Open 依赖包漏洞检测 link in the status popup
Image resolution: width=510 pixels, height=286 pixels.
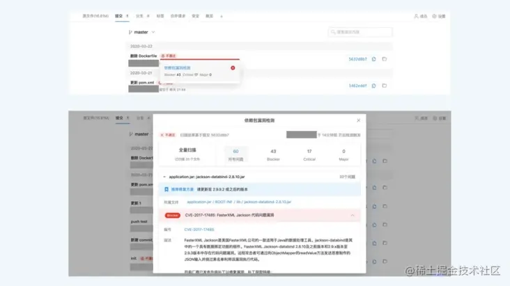pos(177,68)
